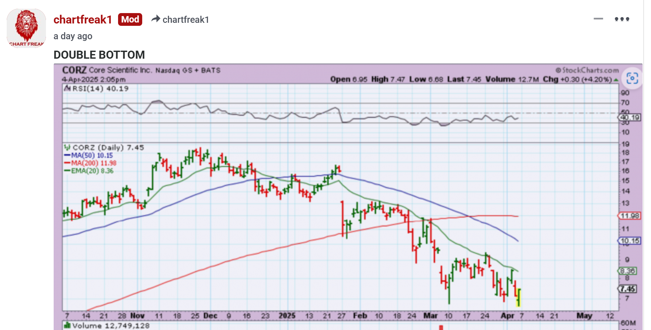Click the 'Volume 12.7M' header value
The width and height of the screenshot is (651, 330).
click(x=512, y=79)
